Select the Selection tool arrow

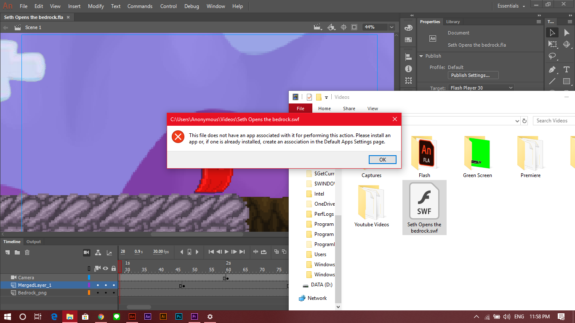coord(552,32)
